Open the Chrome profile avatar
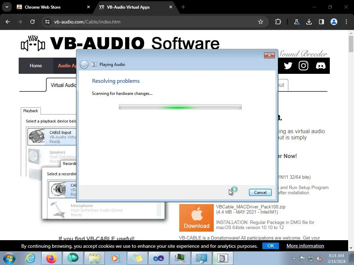The image size is (354, 265). [x=334, y=22]
